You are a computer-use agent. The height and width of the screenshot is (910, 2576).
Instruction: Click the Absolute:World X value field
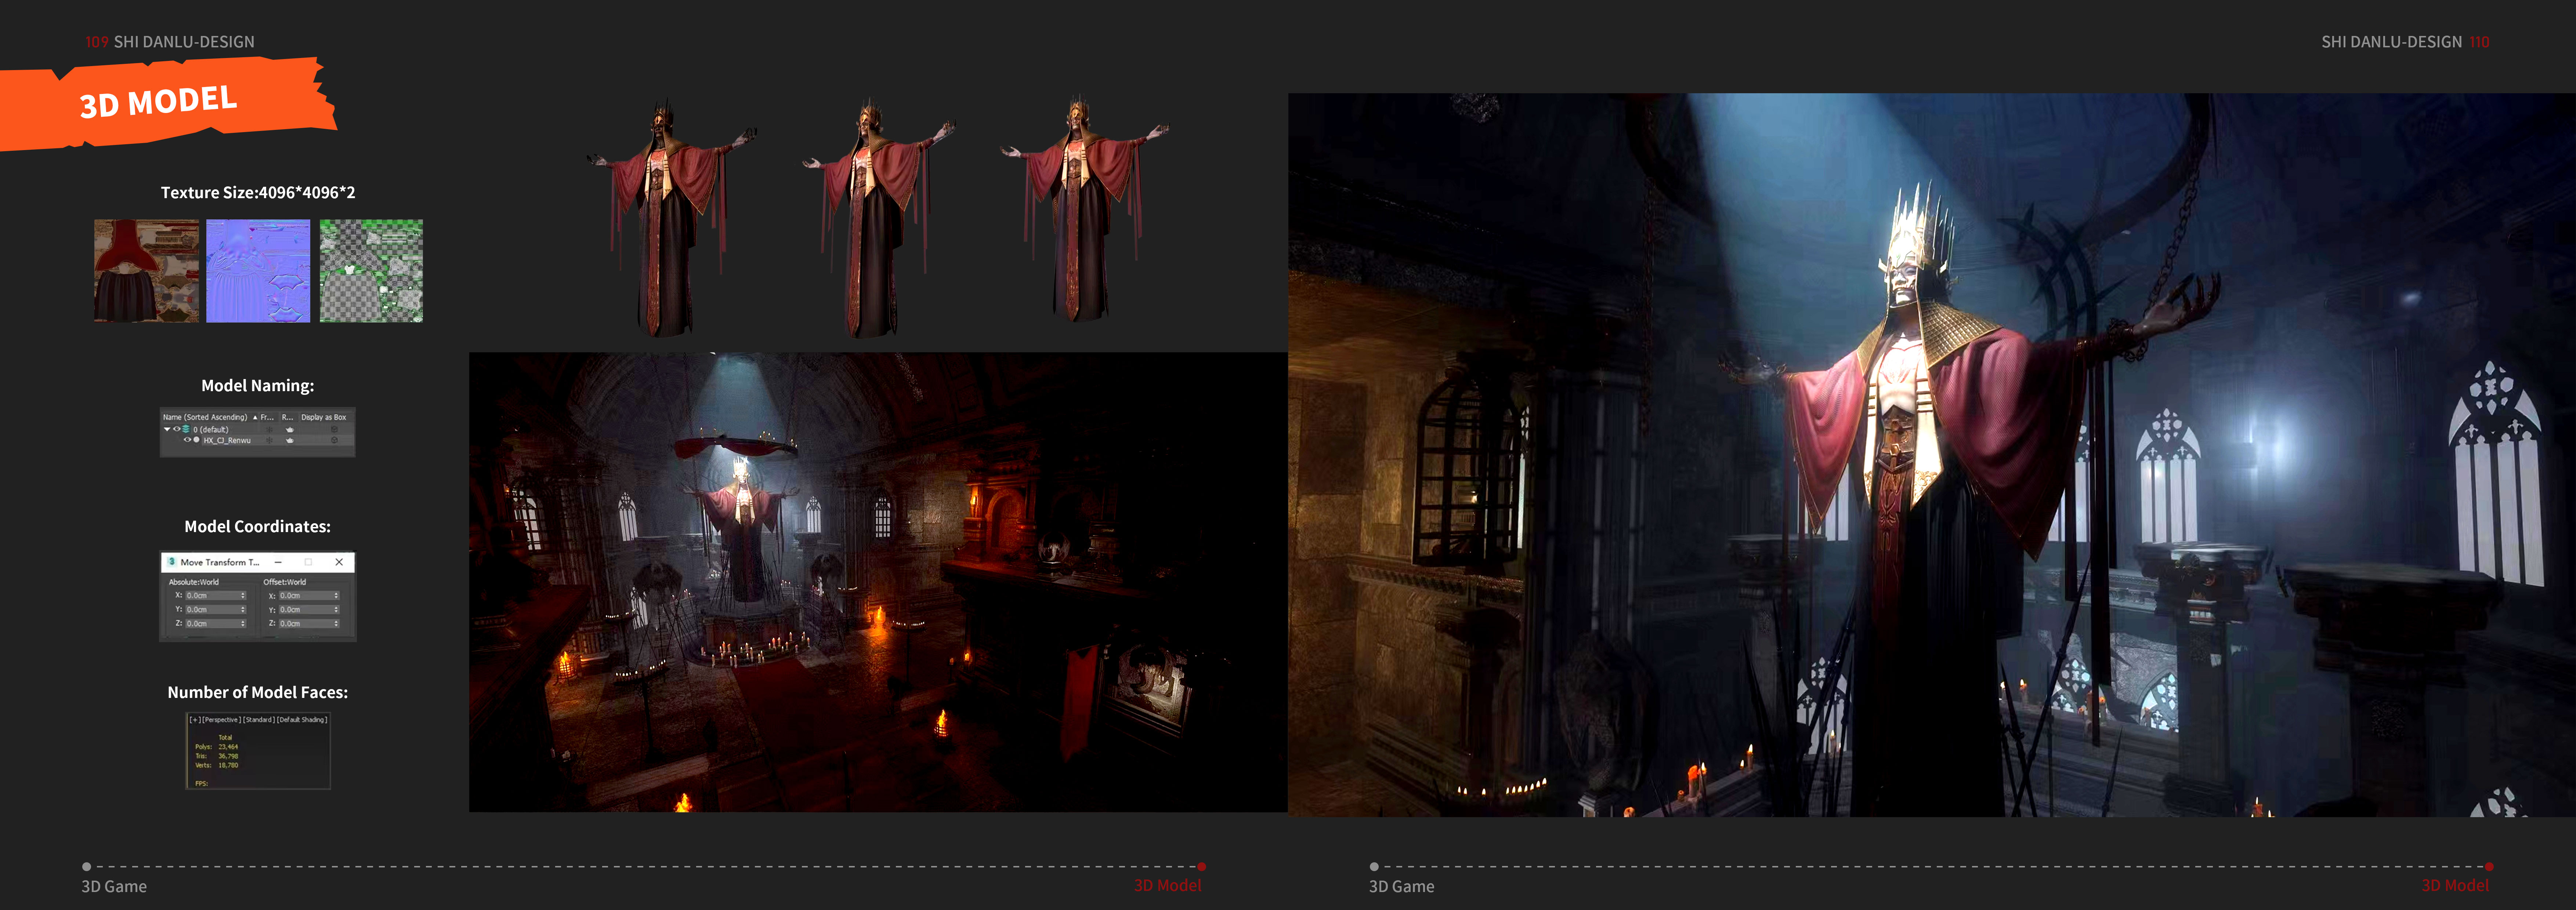pos(216,595)
